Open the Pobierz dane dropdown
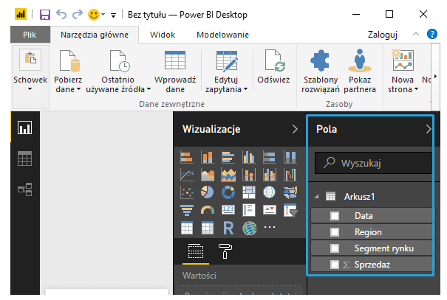Image resolution: width=447 pixels, height=300 pixels. 68,89
